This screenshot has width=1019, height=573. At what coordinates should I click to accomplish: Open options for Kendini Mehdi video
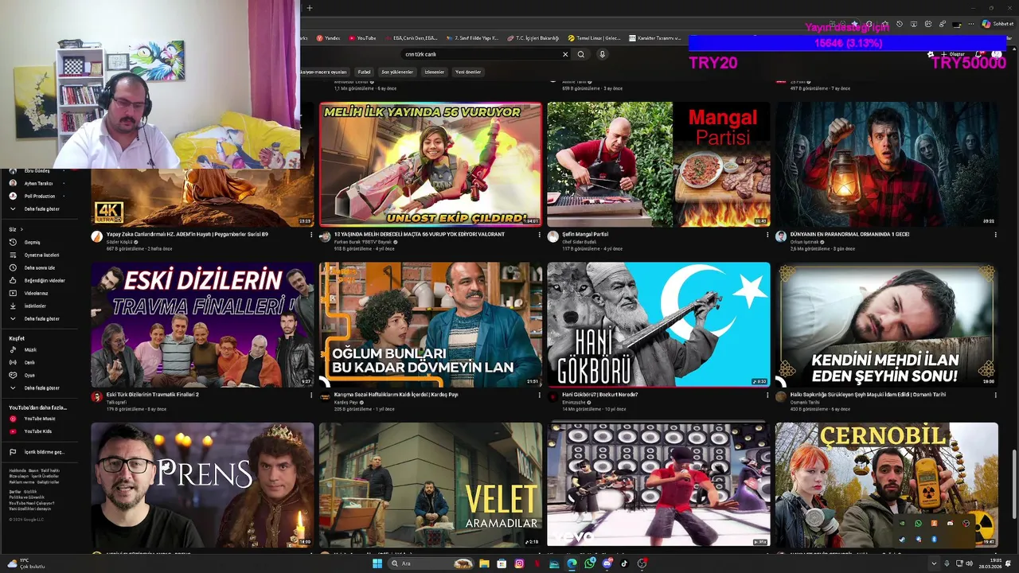click(x=995, y=395)
